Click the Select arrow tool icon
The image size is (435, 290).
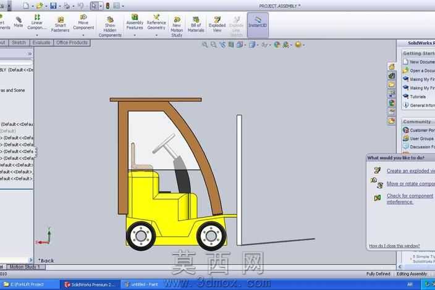click(x=95, y=6)
